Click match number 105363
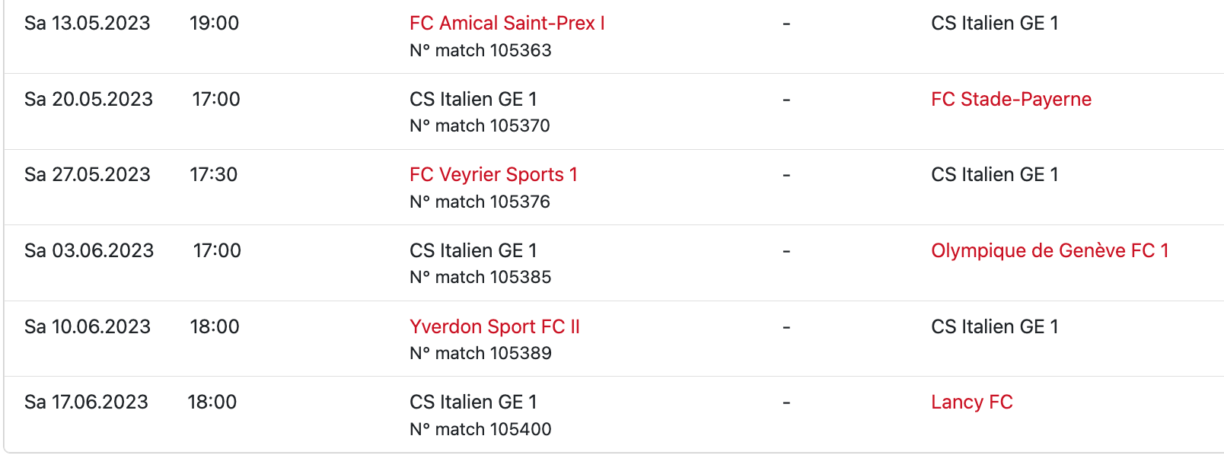The width and height of the screenshot is (1224, 455). click(x=480, y=50)
